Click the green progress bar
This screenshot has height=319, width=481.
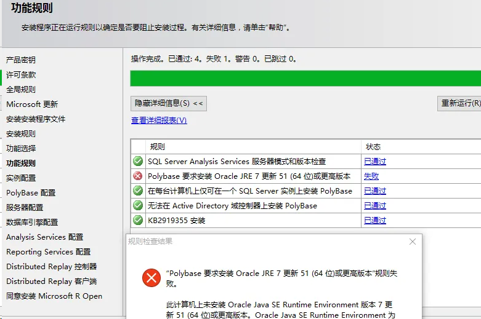[305, 78]
